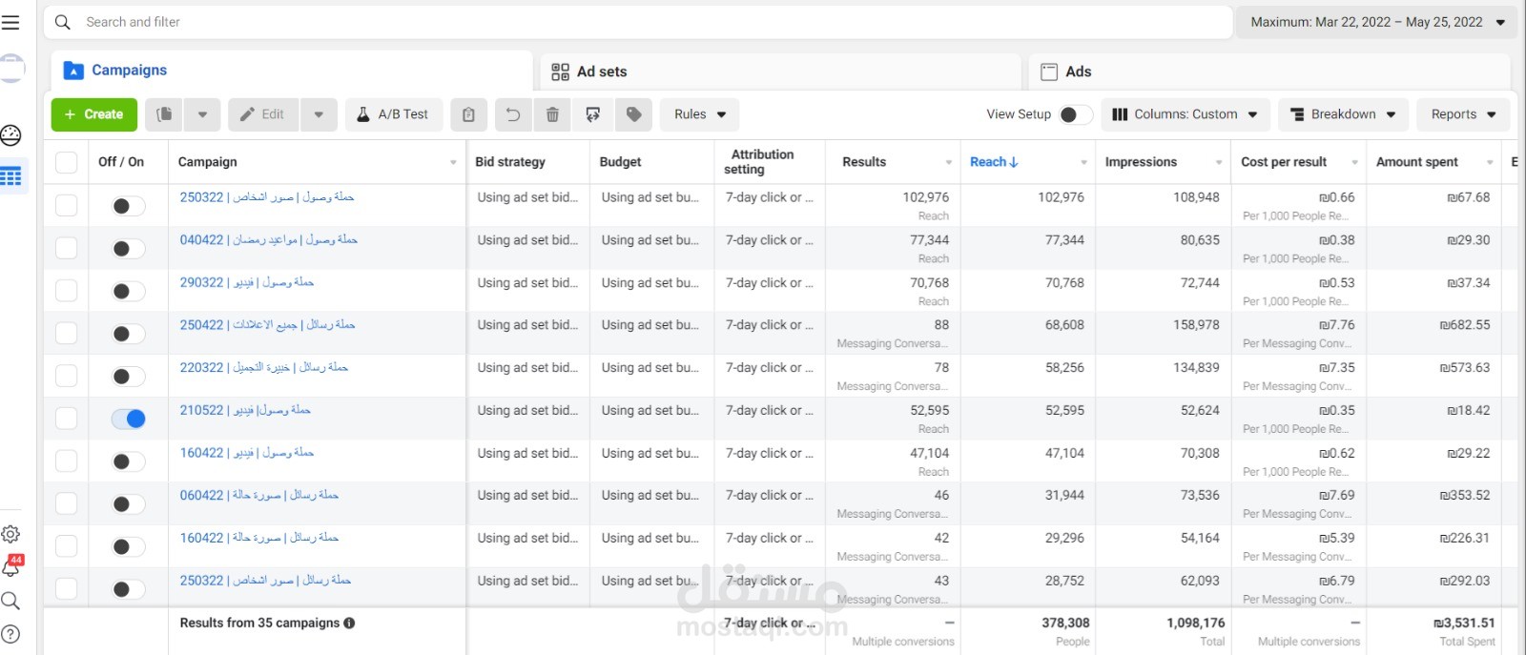1526x655 pixels.
Task: Expand the Breakdown dropdown
Action: [1343, 114]
